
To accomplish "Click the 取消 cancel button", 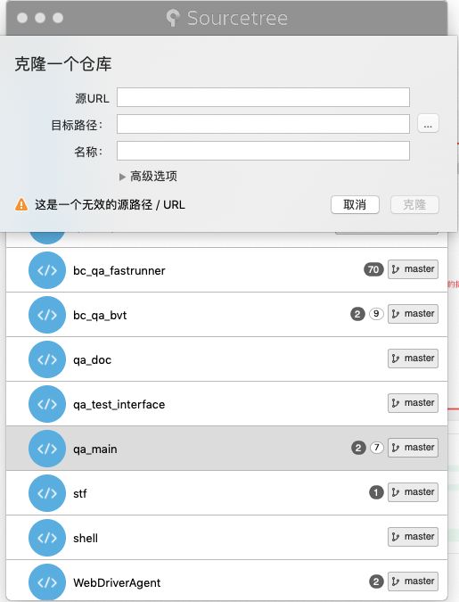I will point(355,204).
